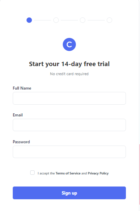Click into the Email input field
The height and width of the screenshot is (211, 140).
69,125
